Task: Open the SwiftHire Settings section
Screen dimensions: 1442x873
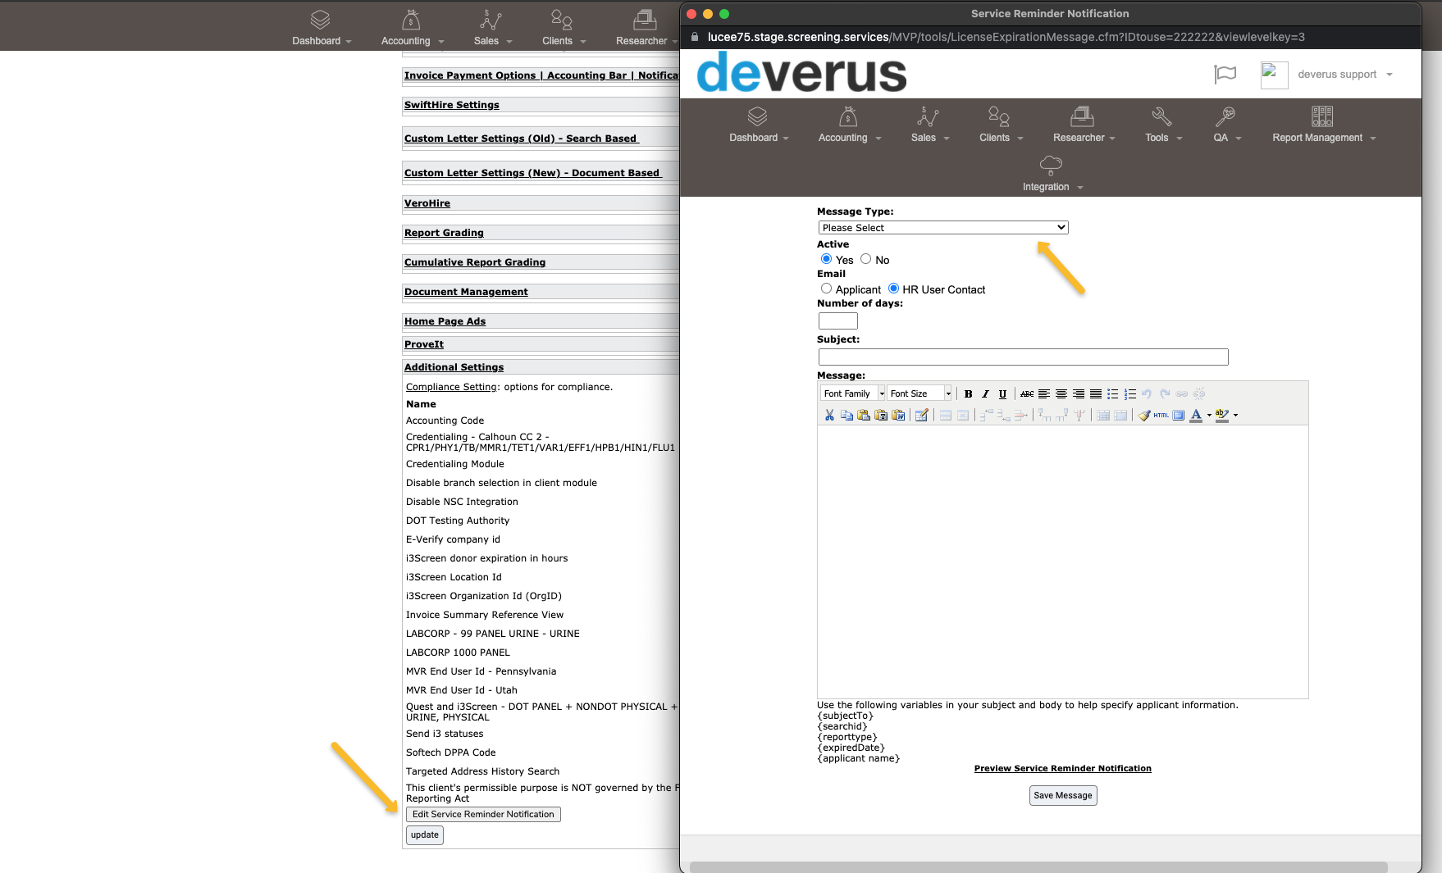Action: [x=452, y=105]
